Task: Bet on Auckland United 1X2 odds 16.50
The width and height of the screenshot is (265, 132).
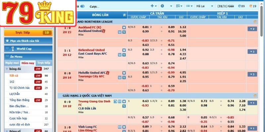Action: [182, 31]
